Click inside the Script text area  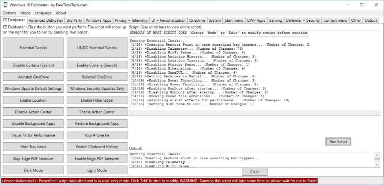[x=255, y=73]
